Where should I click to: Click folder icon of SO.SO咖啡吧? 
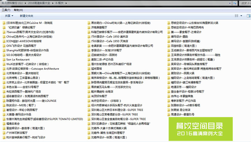pyautogui.click(x=4, y=55)
